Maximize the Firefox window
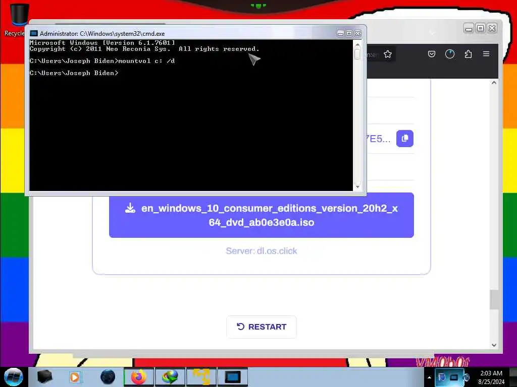The image size is (517, 387). pyautogui.click(x=481, y=29)
